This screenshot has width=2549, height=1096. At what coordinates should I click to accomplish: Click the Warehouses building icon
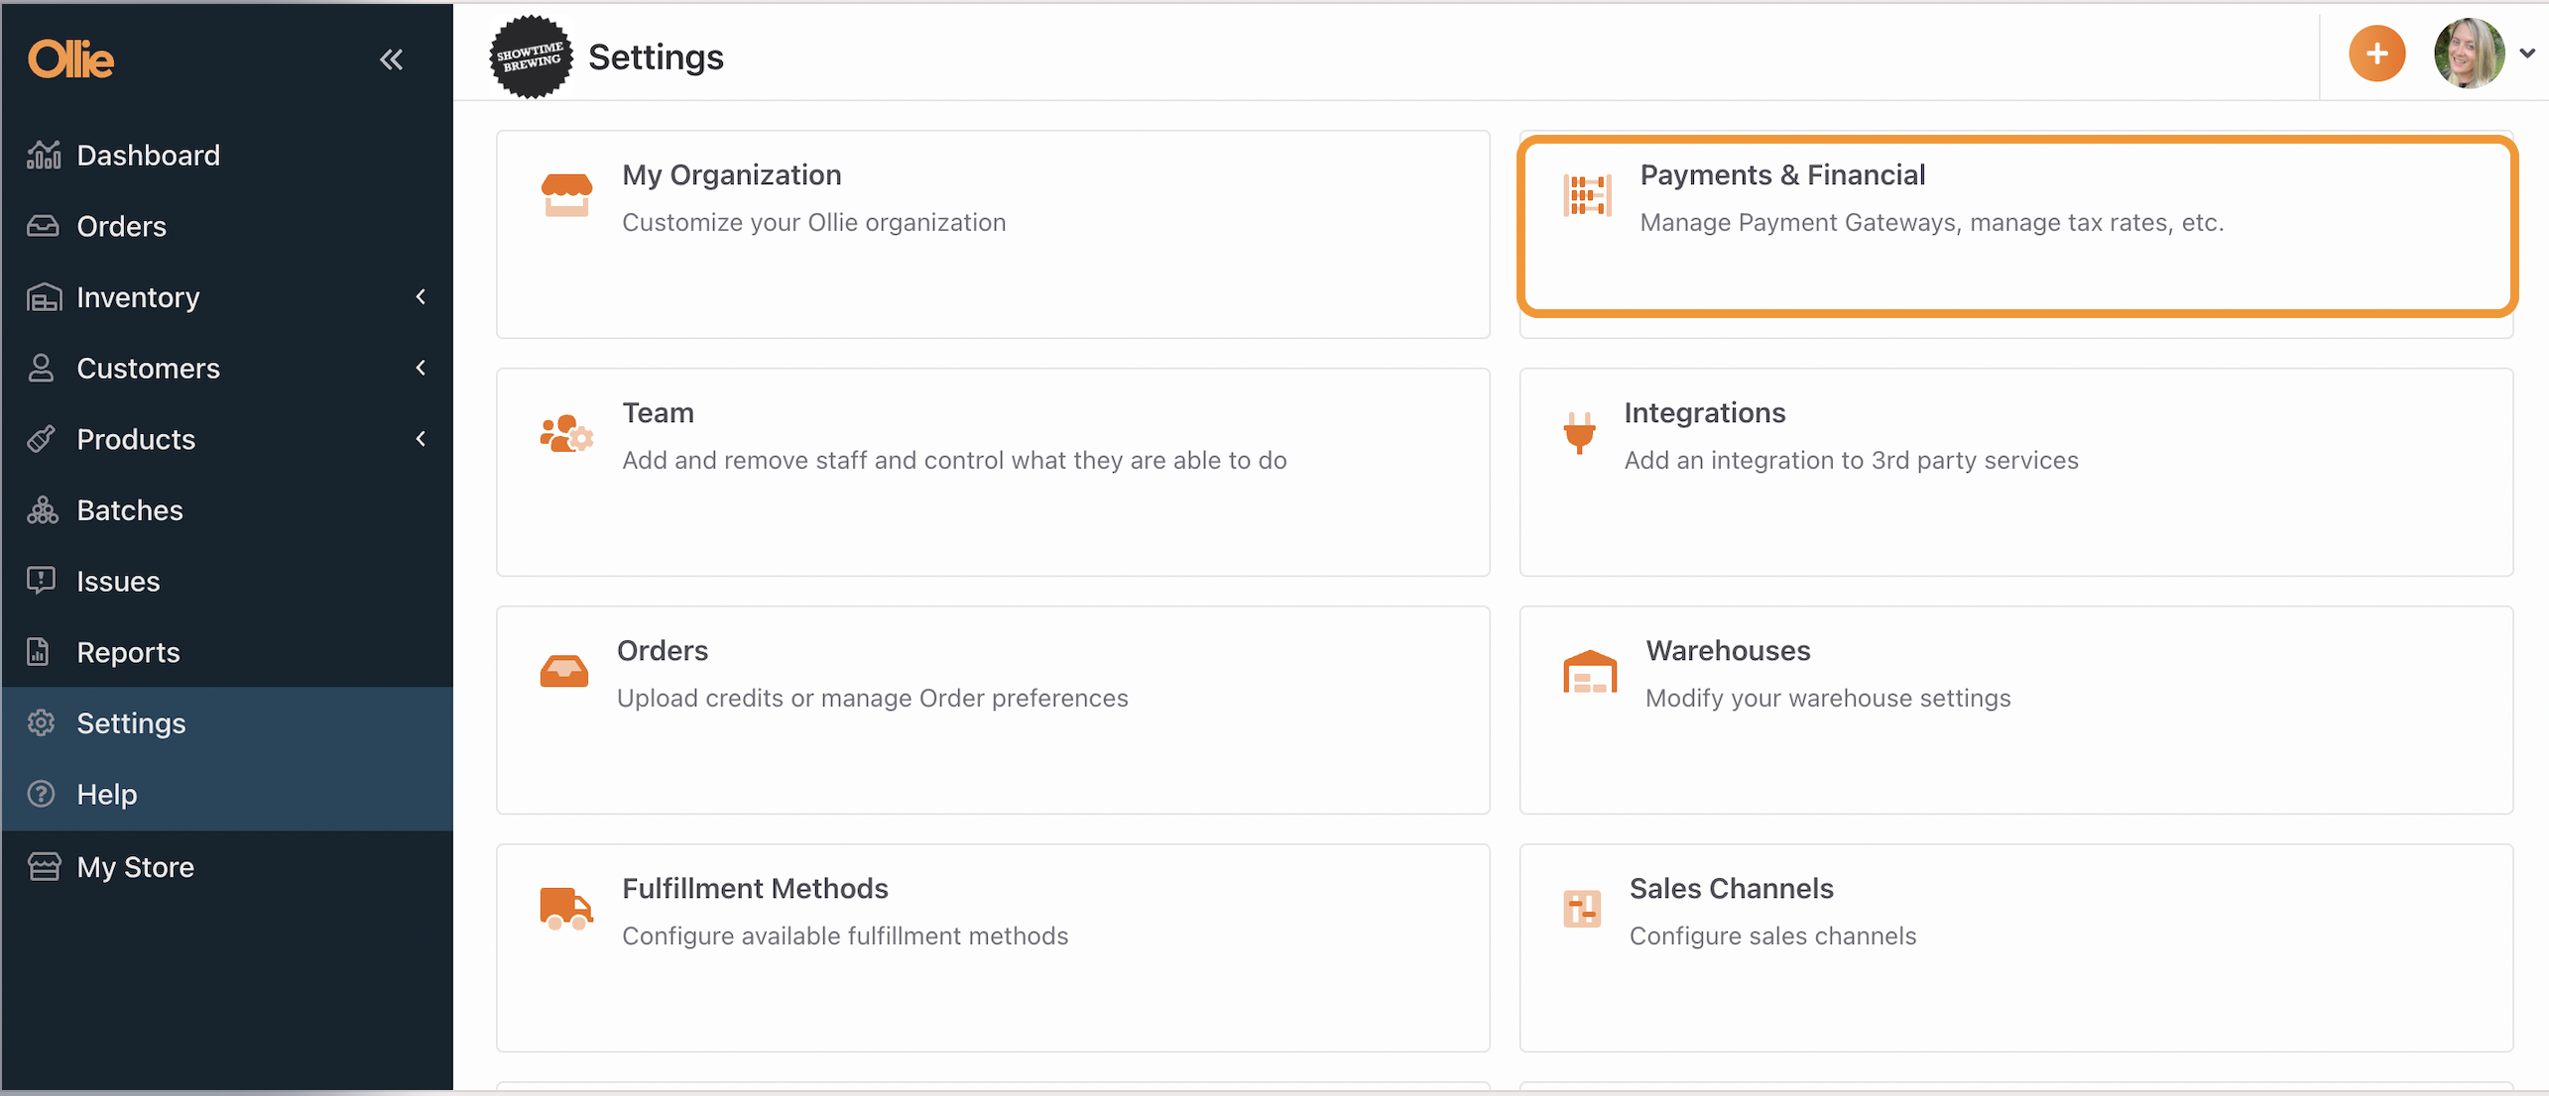[1590, 671]
